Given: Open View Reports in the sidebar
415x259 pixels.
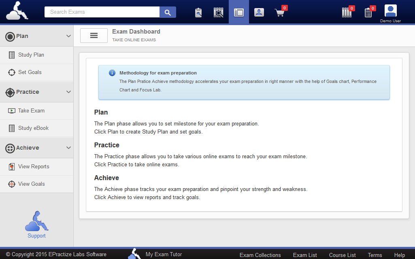Looking at the screenshot, I should pos(34,167).
